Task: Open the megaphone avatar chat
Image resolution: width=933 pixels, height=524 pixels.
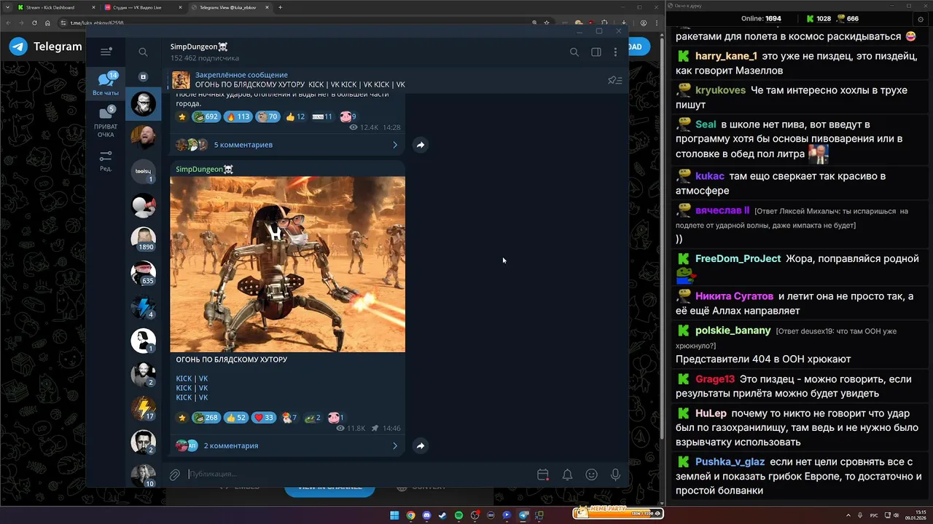Action: click(x=143, y=205)
